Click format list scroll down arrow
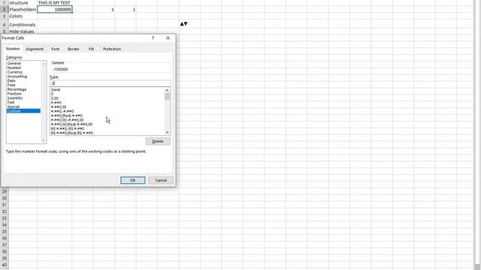Screen dimensions: 481x270 (167, 132)
